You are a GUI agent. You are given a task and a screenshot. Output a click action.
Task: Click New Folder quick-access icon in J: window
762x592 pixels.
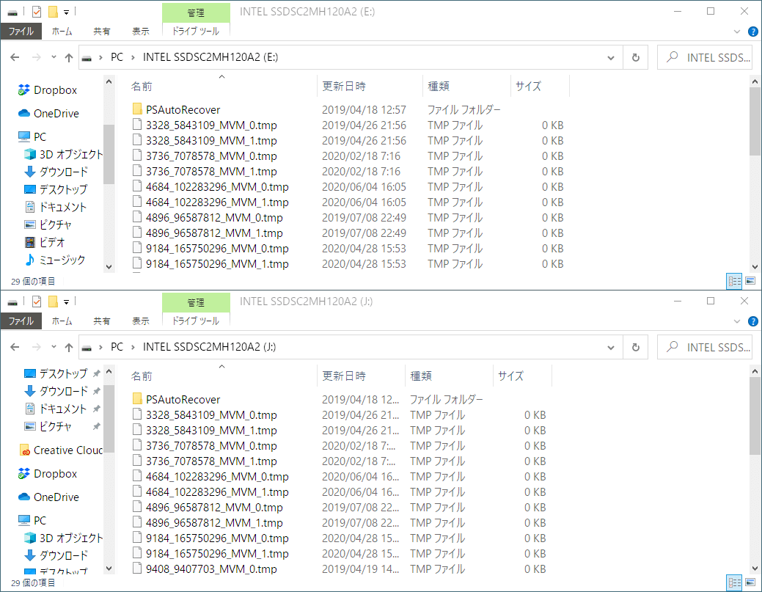pyautogui.click(x=53, y=302)
